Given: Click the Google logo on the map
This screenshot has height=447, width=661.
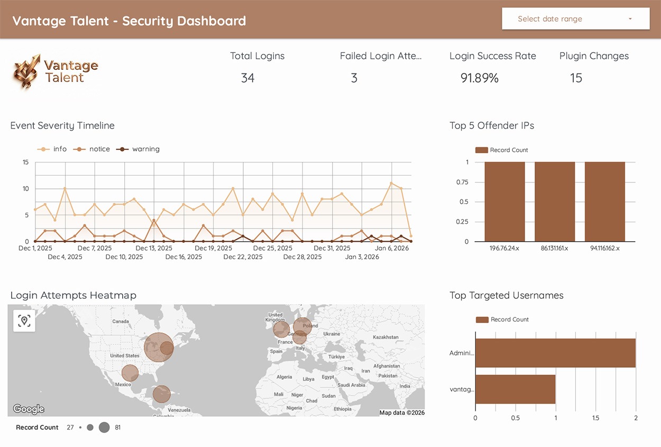Looking at the screenshot, I should click(29, 409).
